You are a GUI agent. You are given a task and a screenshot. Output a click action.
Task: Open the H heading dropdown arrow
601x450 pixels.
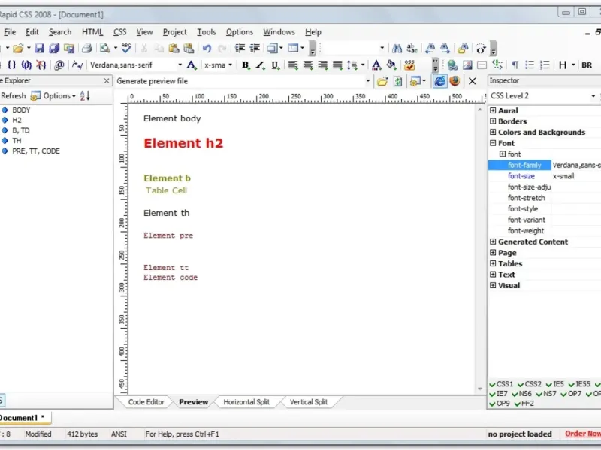[573, 65]
